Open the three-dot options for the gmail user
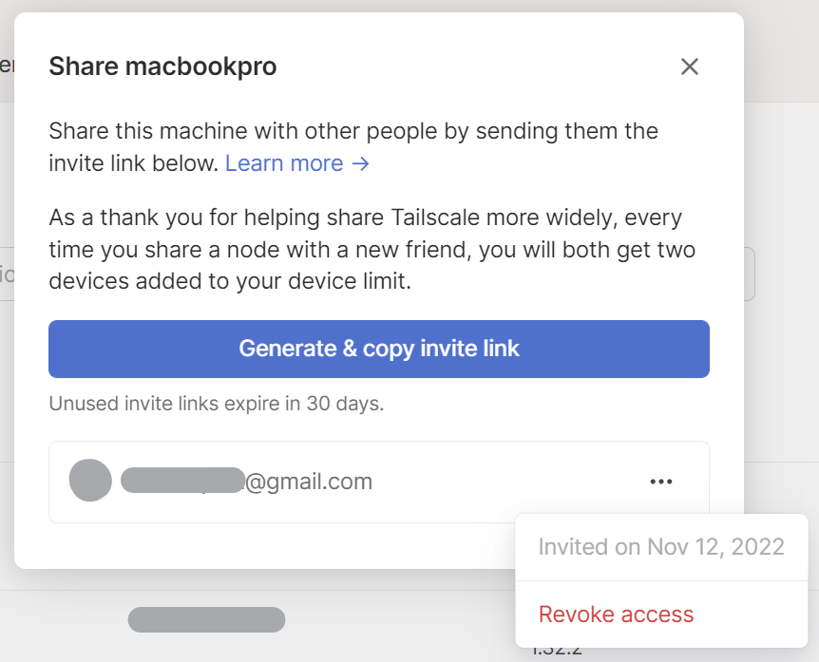Screen dimensions: 819x662 660,482
